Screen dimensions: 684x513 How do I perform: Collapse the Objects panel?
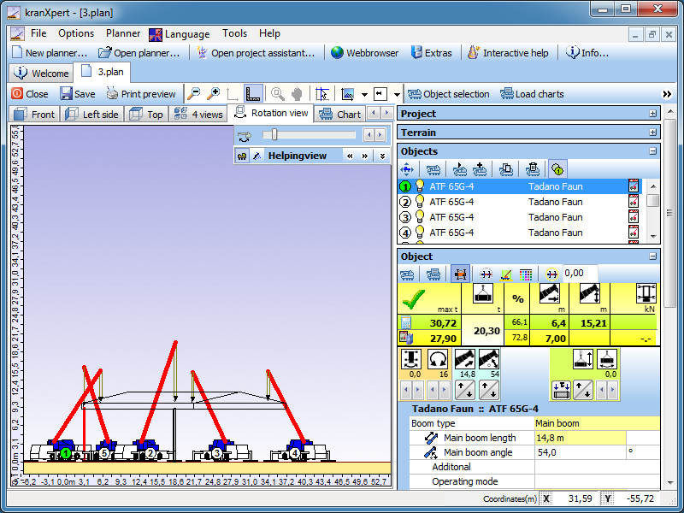[653, 151]
